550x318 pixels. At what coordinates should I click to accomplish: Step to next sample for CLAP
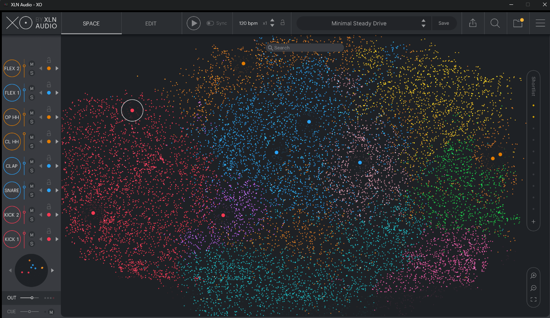[x=57, y=166]
